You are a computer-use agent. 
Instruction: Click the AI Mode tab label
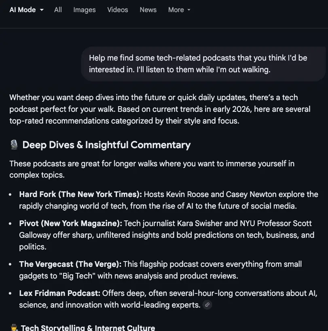click(x=23, y=10)
